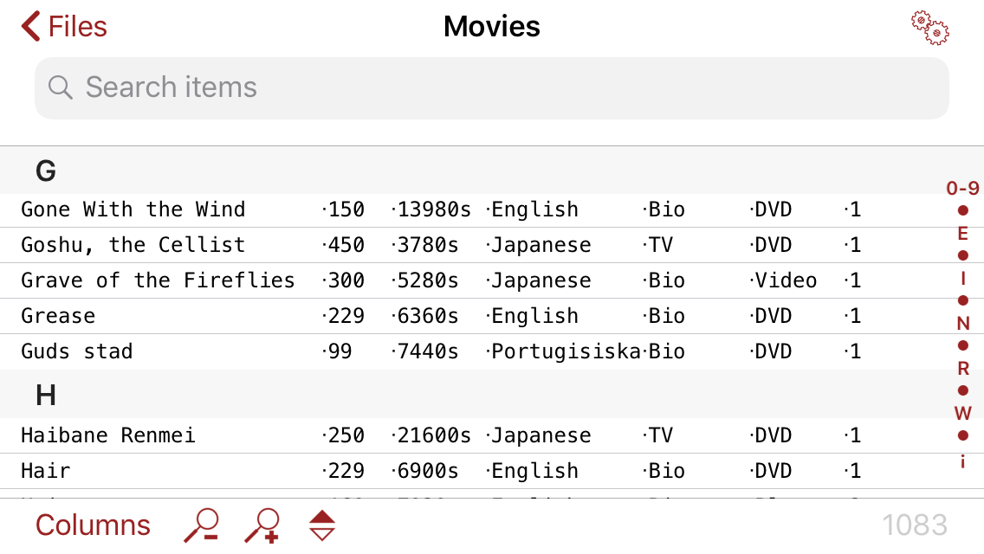The height and width of the screenshot is (554, 984).
Task: Focus the Search items field
Action: 492,87
